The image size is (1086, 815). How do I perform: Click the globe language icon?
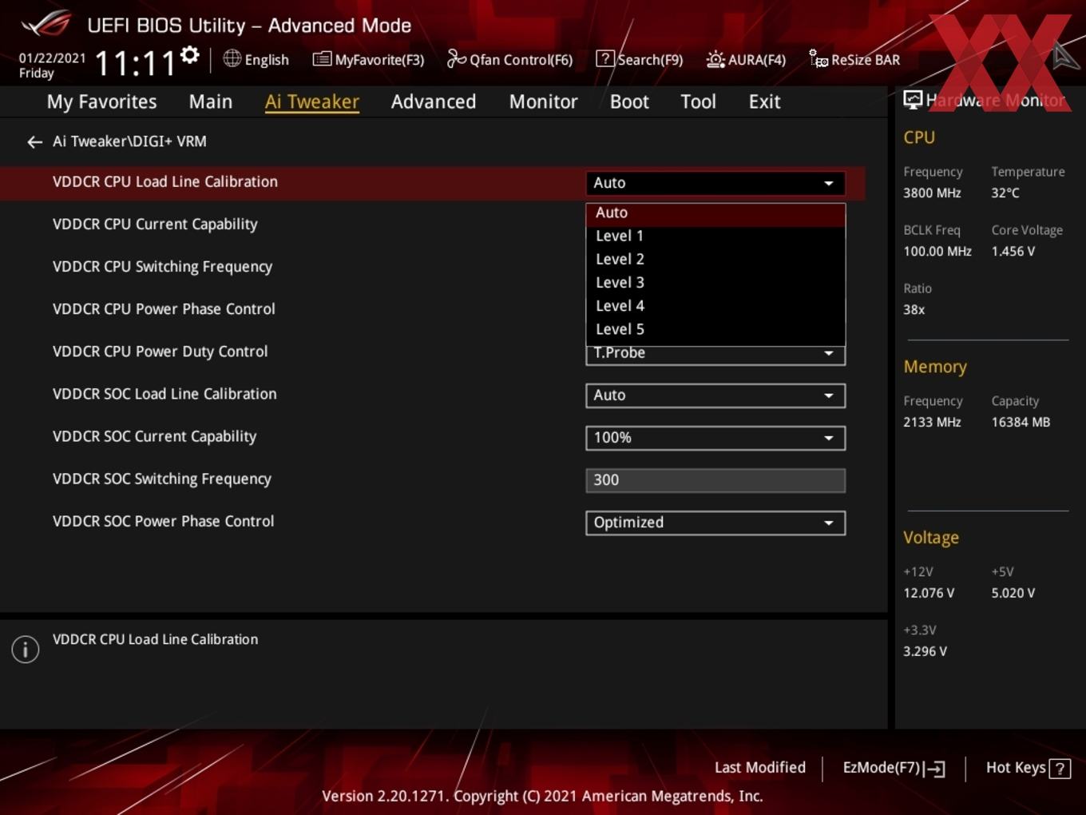pyautogui.click(x=232, y=58)
